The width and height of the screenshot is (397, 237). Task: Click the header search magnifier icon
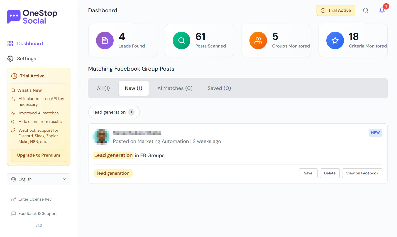tap(366, 11)
